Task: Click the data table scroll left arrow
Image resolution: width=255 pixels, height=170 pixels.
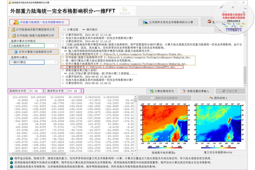Action: [x=10, y=153]
